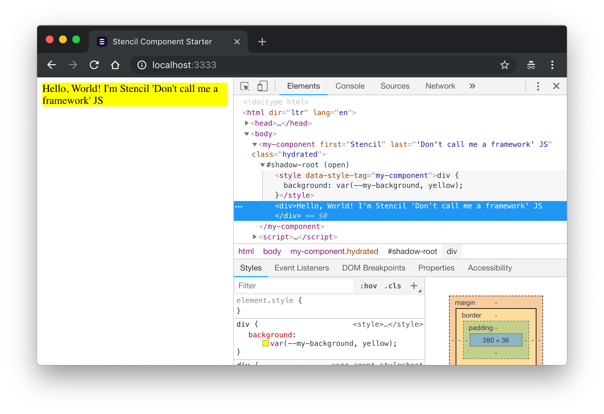Click the doctype html line
The image size is (604, 414).
(276, 102)
